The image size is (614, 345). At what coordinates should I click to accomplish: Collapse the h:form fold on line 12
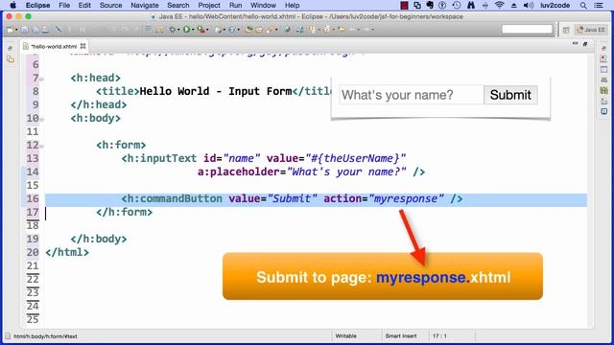pyautogui.click(x=41, y=147)
